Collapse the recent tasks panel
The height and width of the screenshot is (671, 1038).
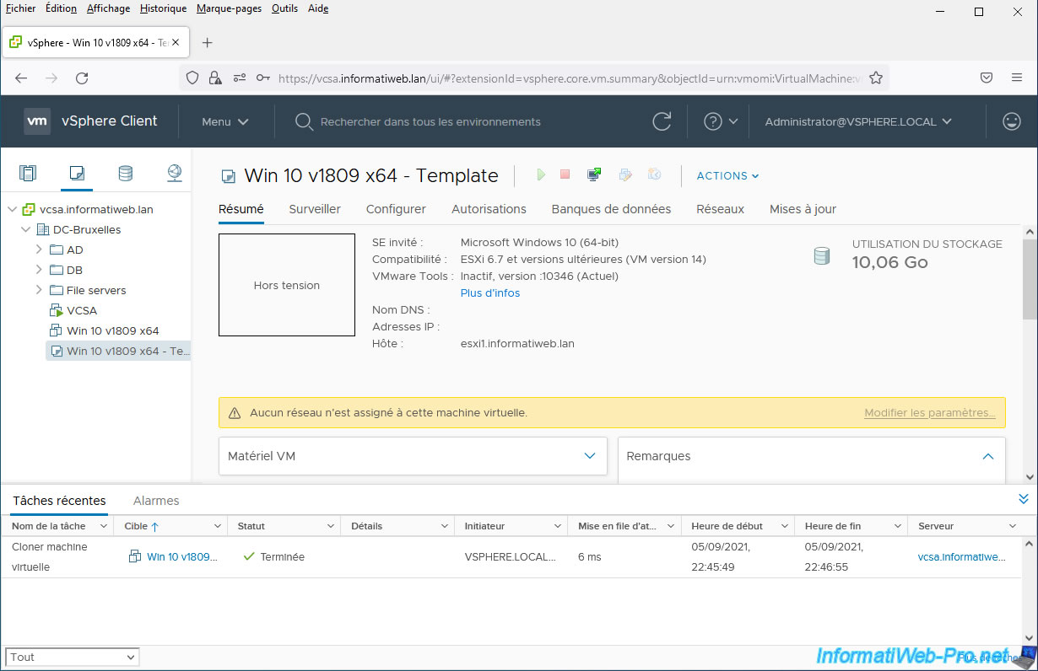point(1024,499)
